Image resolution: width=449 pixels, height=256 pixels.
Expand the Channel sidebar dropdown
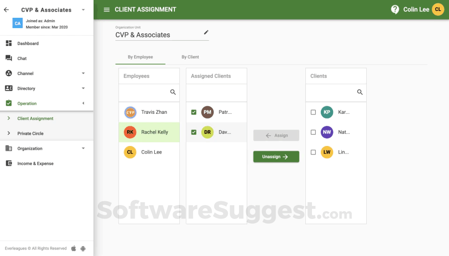click(x=83, y=73)
